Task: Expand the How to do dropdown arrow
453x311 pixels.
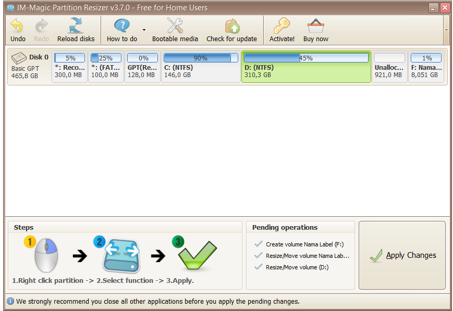Action: [143, 30]
